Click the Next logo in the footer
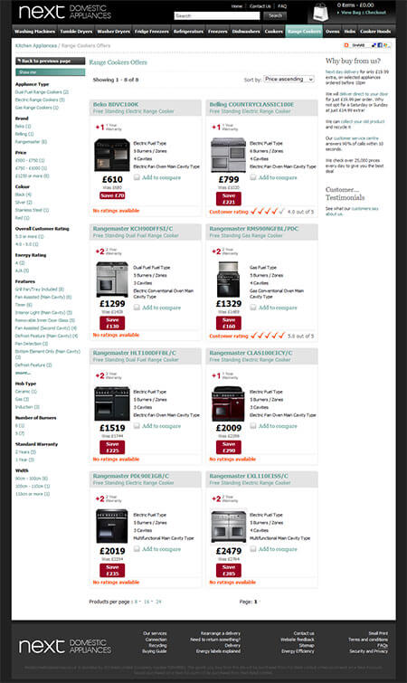The height and width of the screenshot is (683, 407). [x=64, y=646]
